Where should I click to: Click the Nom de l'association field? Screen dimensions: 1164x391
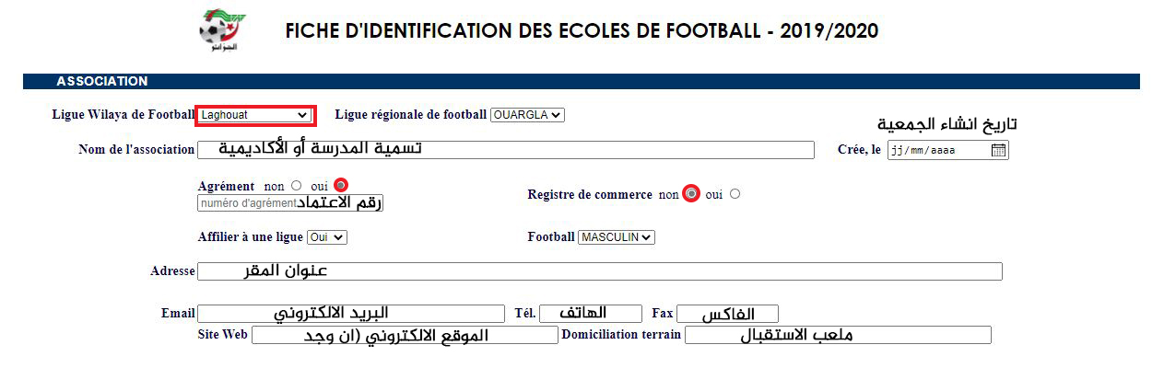[x=505, y=150]
